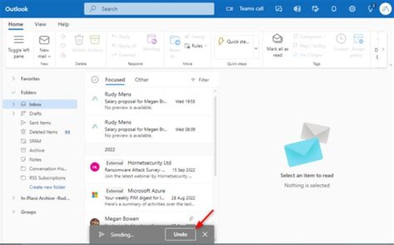Click the message list scrollbar
Screen dimensions: 394x245
215,136
